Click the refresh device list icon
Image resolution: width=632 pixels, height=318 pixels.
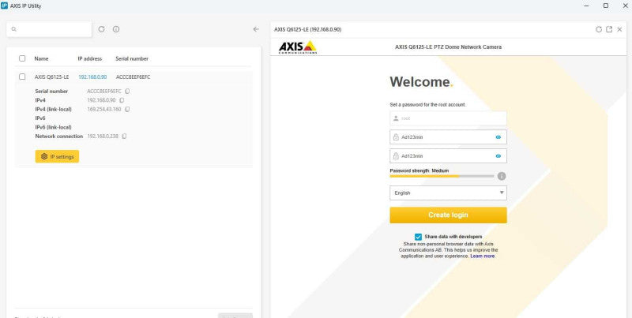point(102,29)
